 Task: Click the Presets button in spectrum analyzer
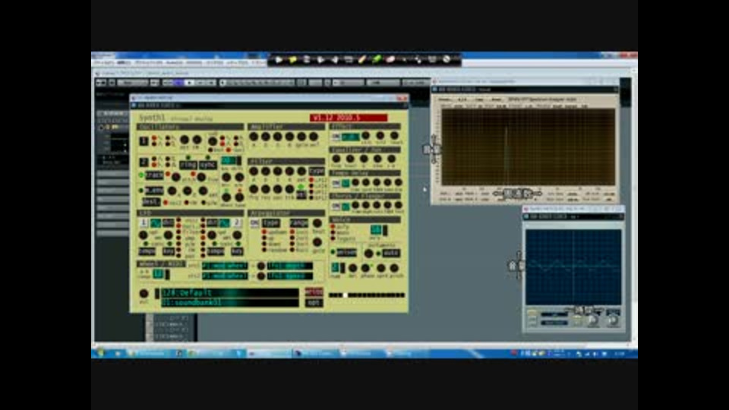(x=444, y=99)
